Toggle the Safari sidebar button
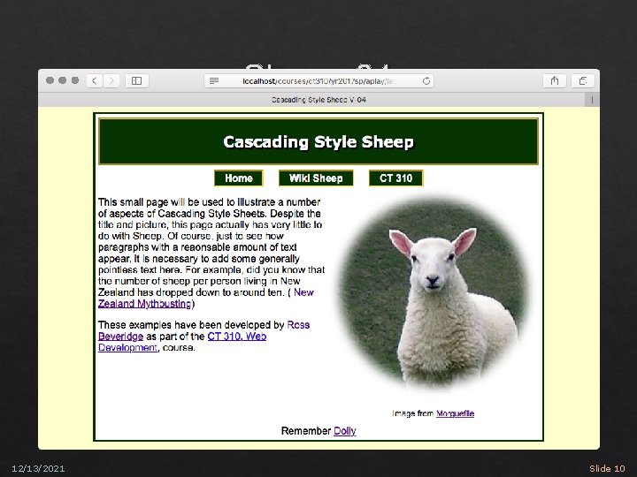 coord(137,80)
